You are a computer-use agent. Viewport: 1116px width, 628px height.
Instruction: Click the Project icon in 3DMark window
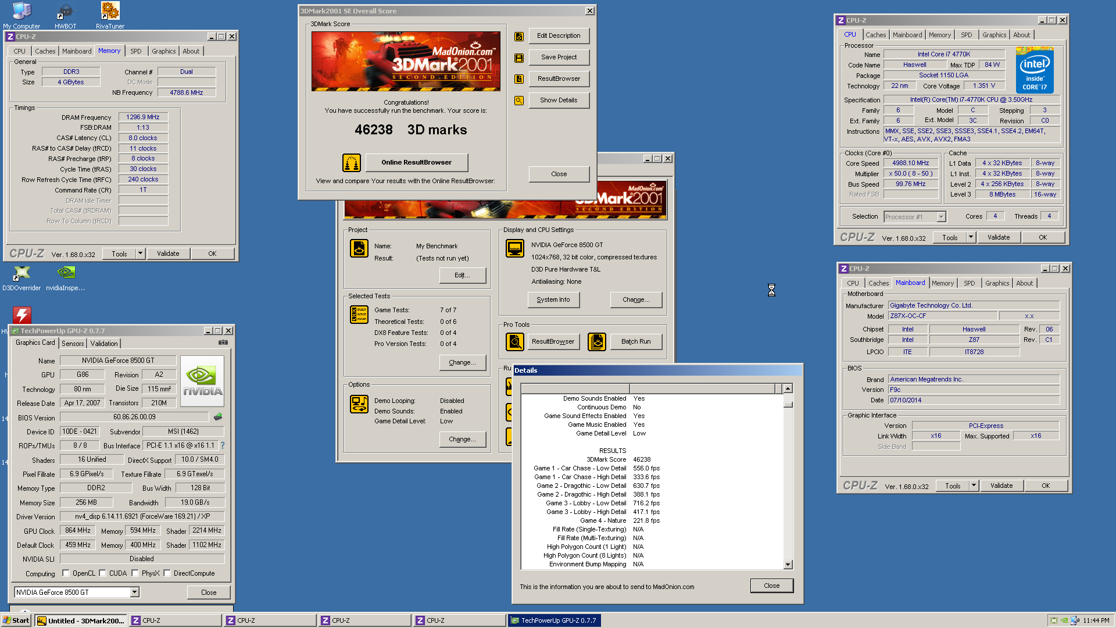359,248
